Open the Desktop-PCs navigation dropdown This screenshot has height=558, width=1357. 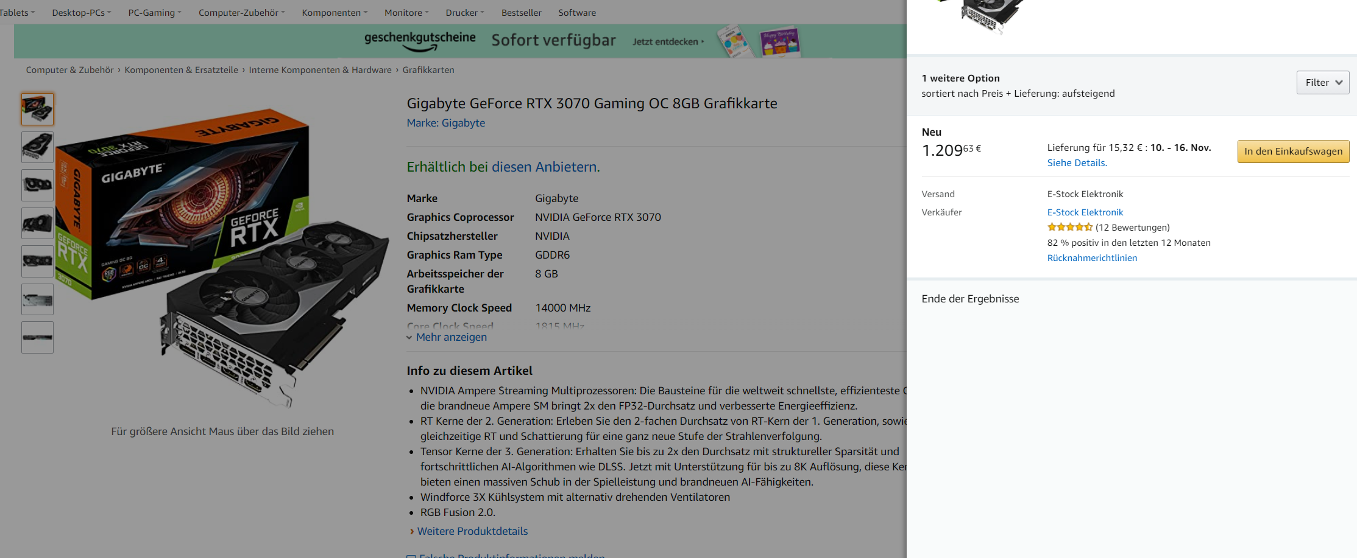[81, 12]
